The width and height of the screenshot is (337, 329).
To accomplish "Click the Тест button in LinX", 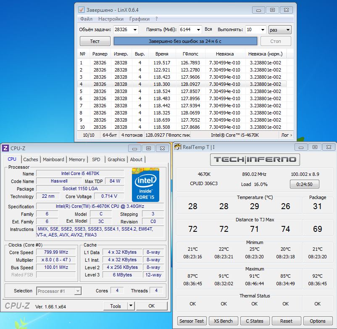I will (95, 41).
